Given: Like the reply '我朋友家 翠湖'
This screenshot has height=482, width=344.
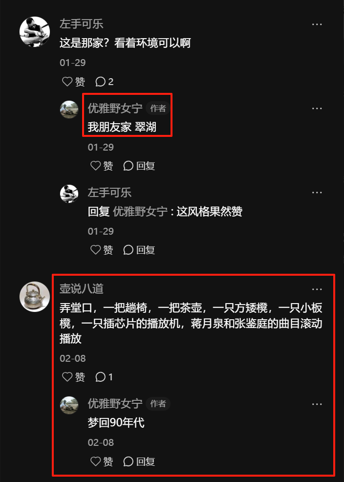Looking at the screenshot, I should (102, 166).
